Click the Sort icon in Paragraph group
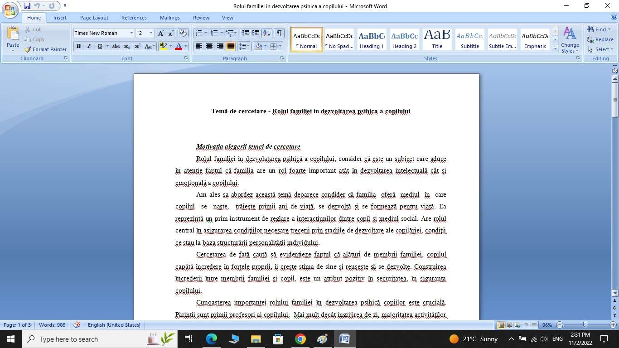Image resolution: width=619 pixels, height=348 pixels. point(267,33)
